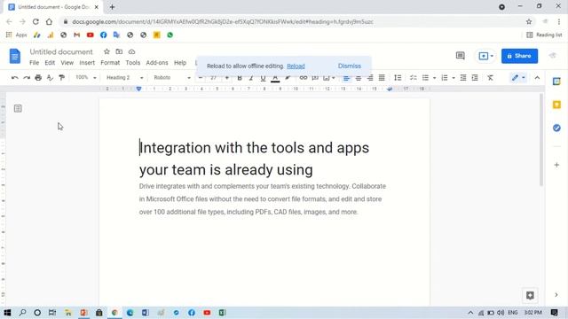Apply numbered list
568x319 pixels.
pyautogui.click(x=445, y=78)
